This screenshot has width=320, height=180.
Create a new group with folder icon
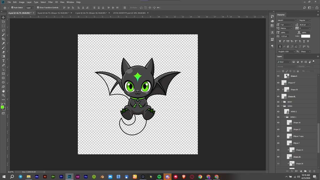click(305, 171)
